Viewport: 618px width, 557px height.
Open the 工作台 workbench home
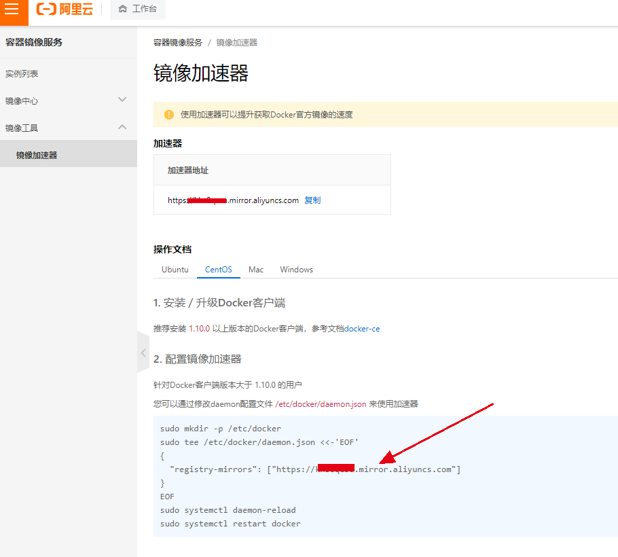click(x=138, y=9)
